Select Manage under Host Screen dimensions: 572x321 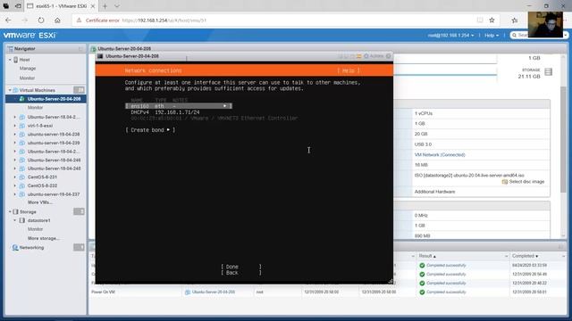tap(28, 69)
